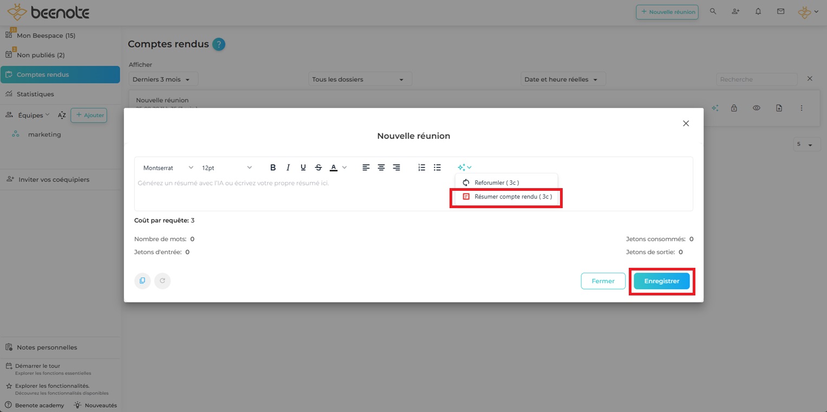Screen dimensions: 827x412
Task: Click the regenerate refresh icon
Action: (162, 281)
